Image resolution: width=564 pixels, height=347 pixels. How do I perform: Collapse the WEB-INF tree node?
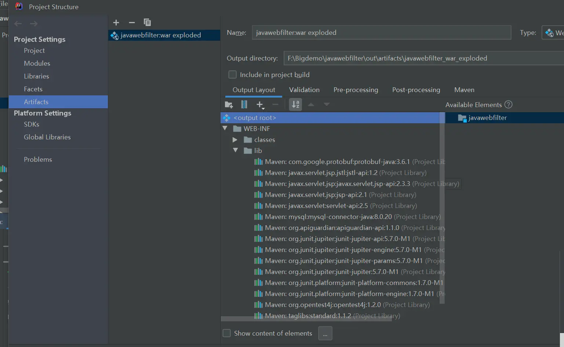225,128
